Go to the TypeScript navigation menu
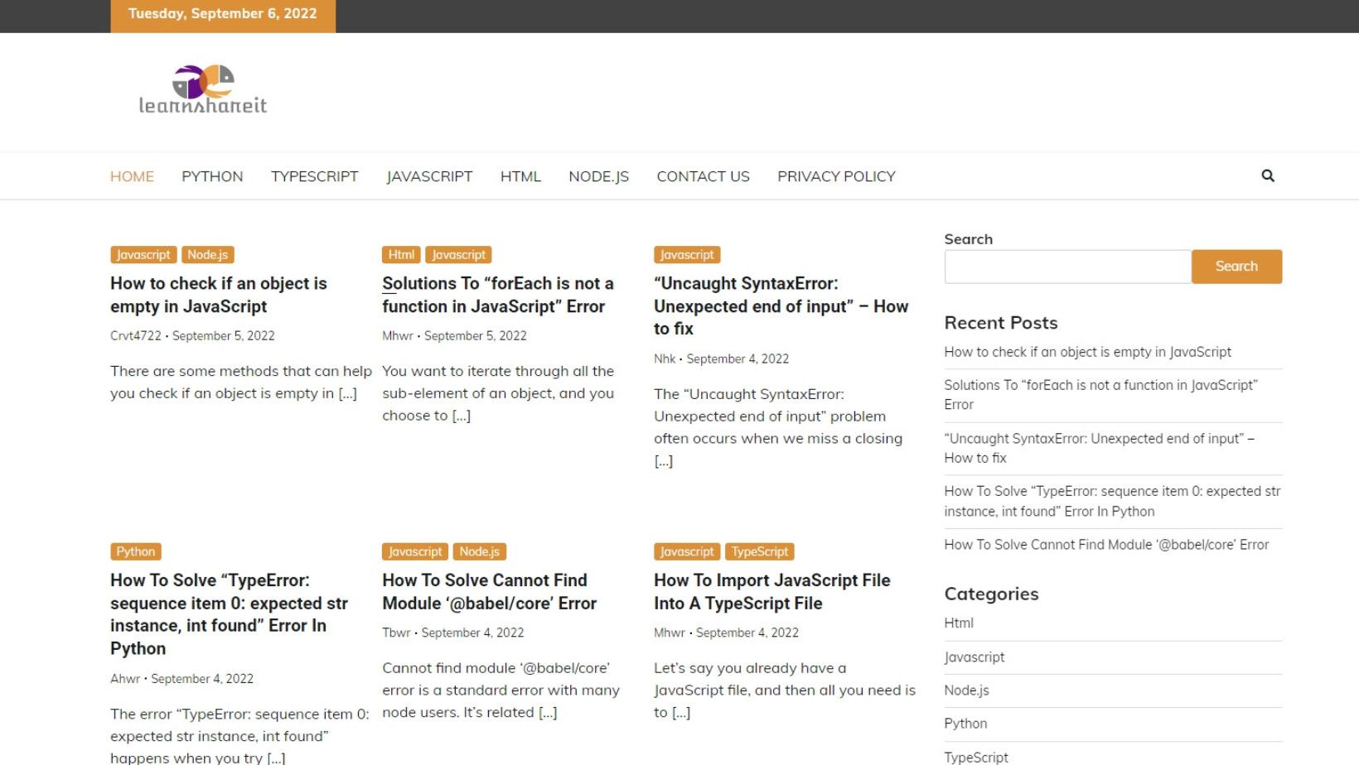The width and height of the screenshot is (1359, 765). 314,176
